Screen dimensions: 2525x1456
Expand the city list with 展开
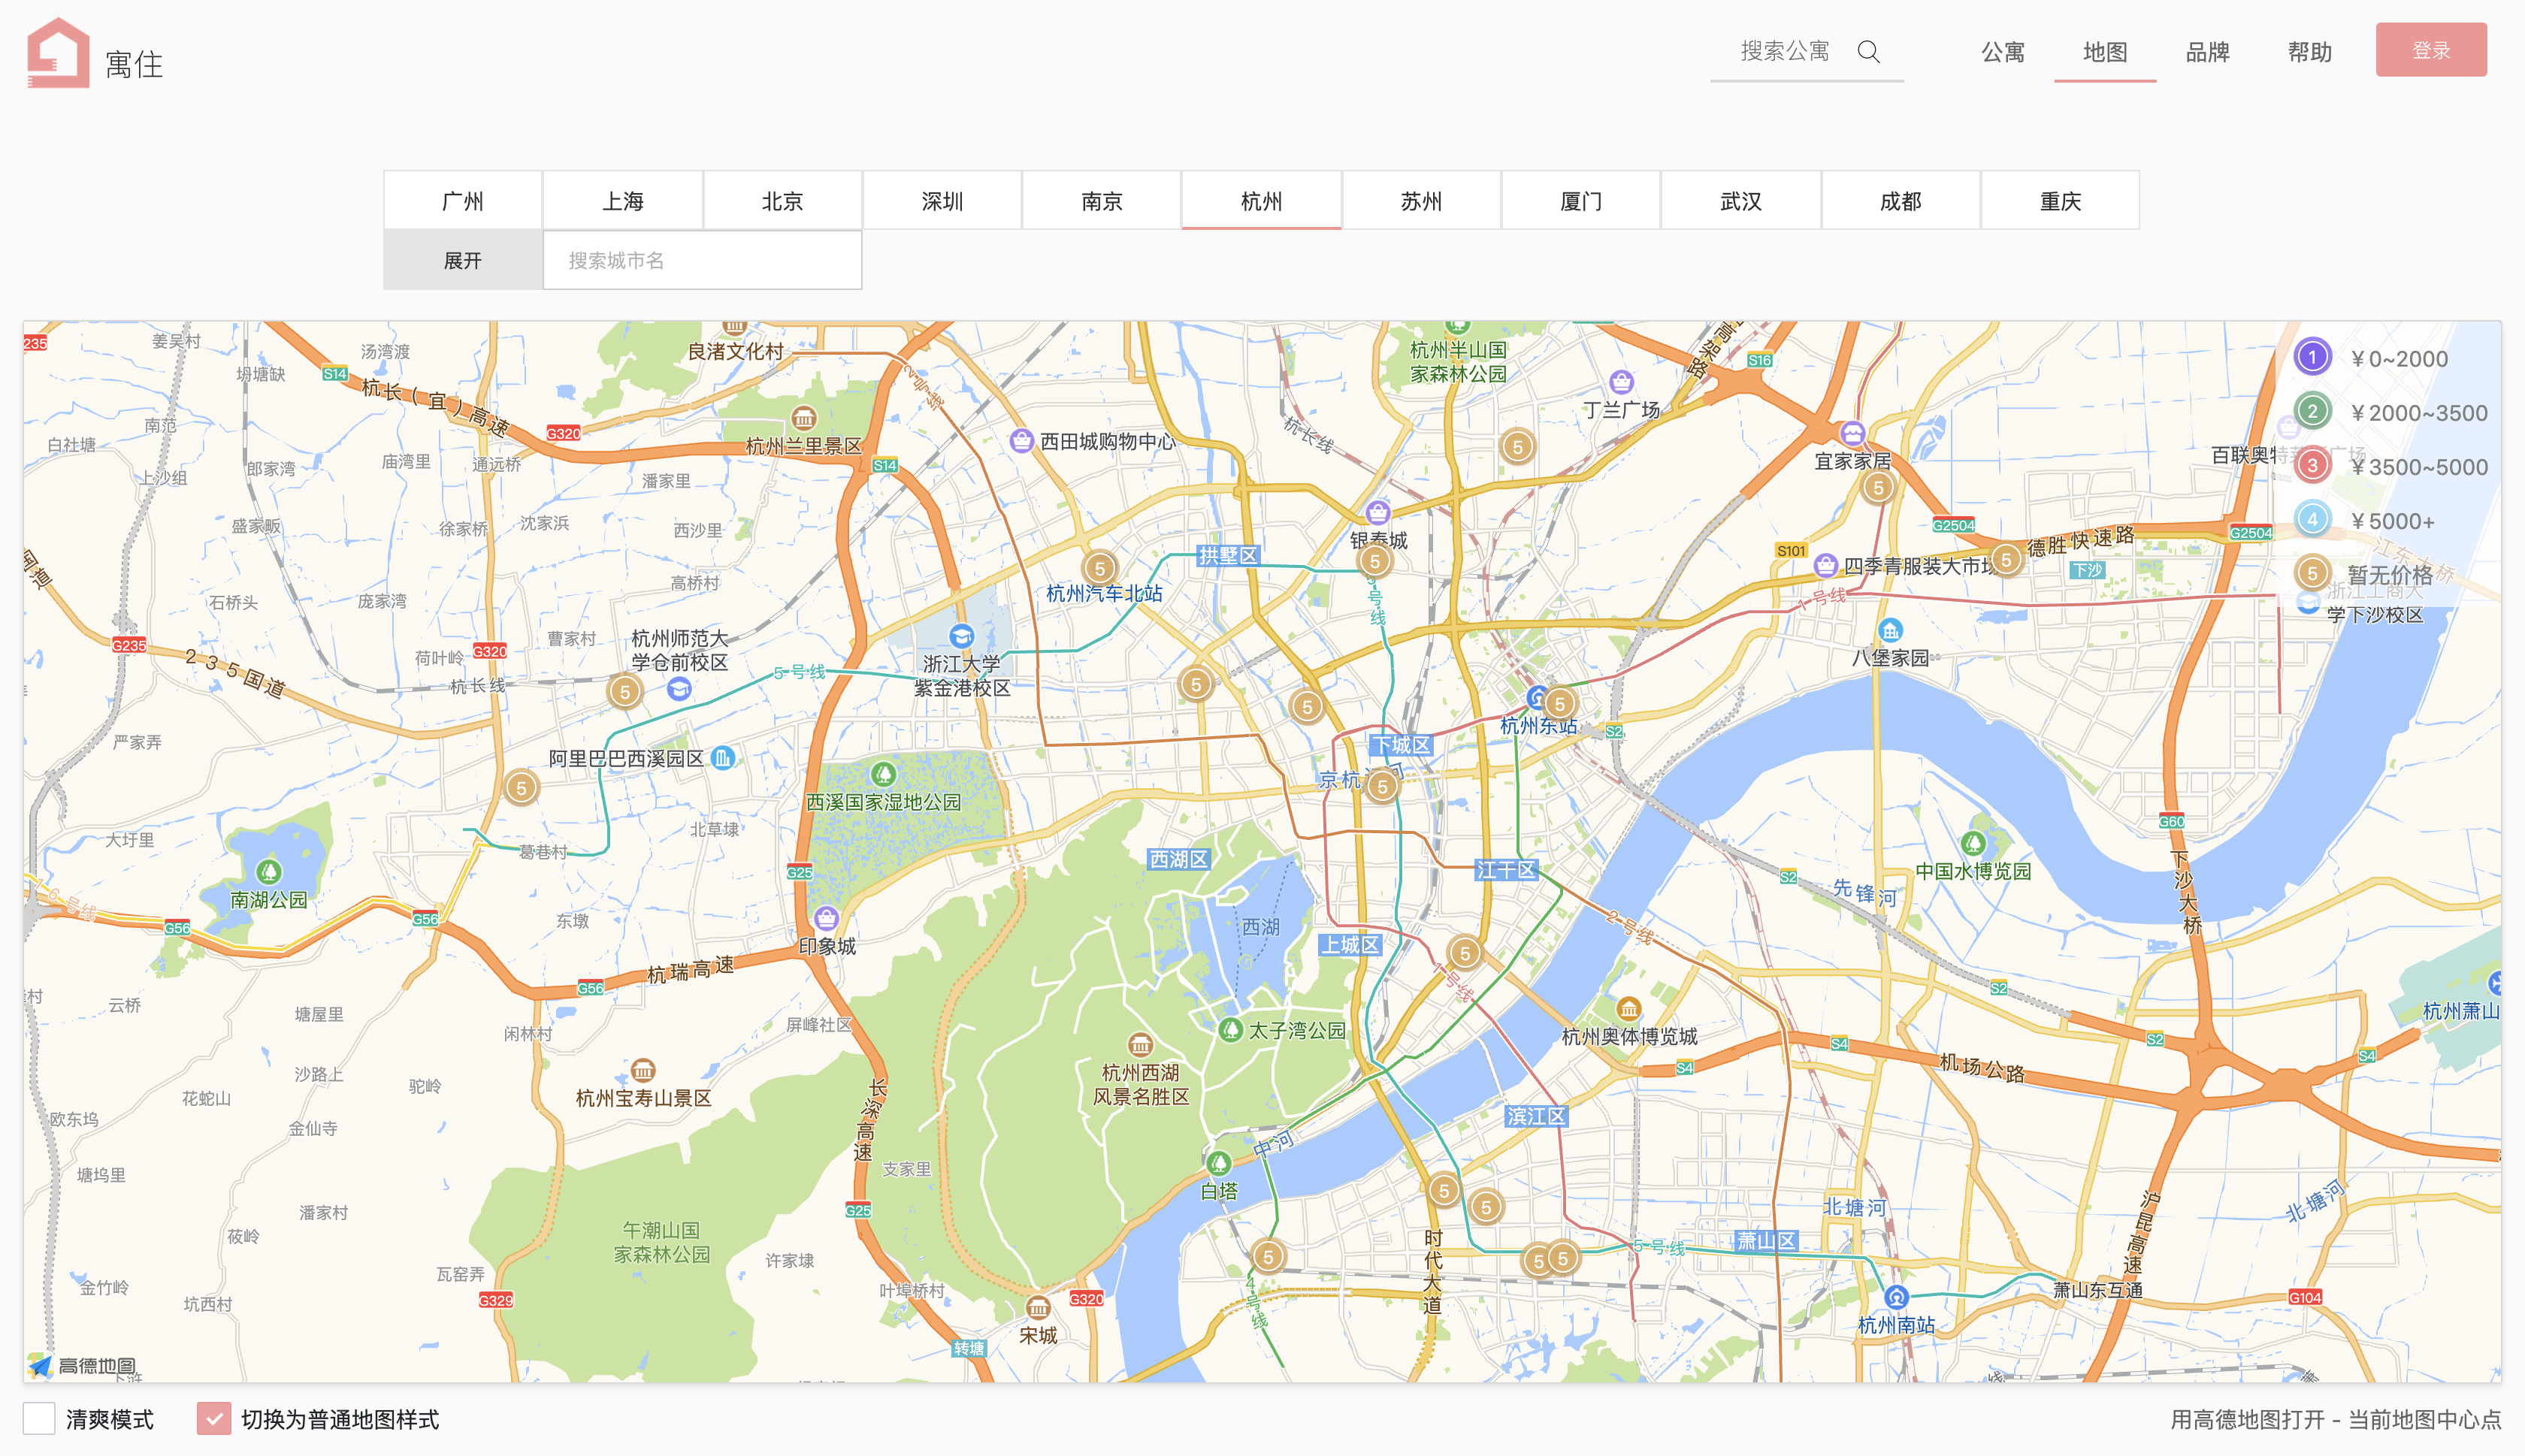click(x=462, y=260)
